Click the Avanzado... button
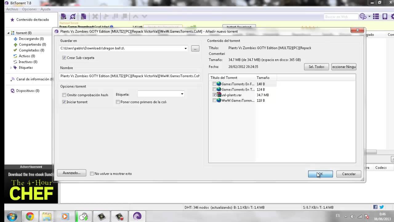 tap(71, 173)
